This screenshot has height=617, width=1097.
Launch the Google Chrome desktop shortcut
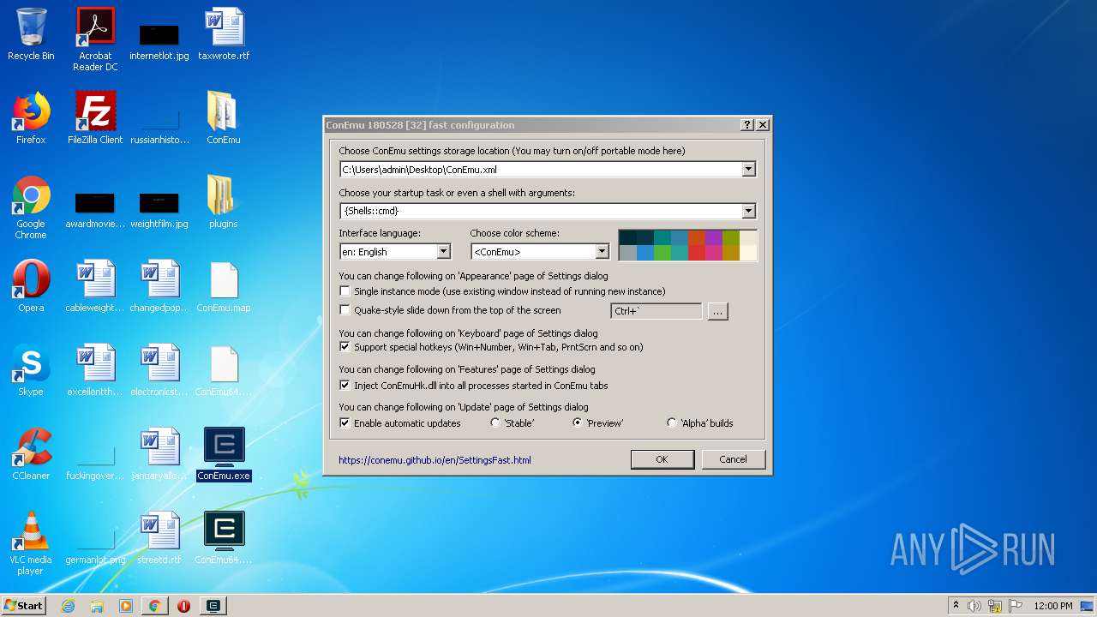point(31,207)
